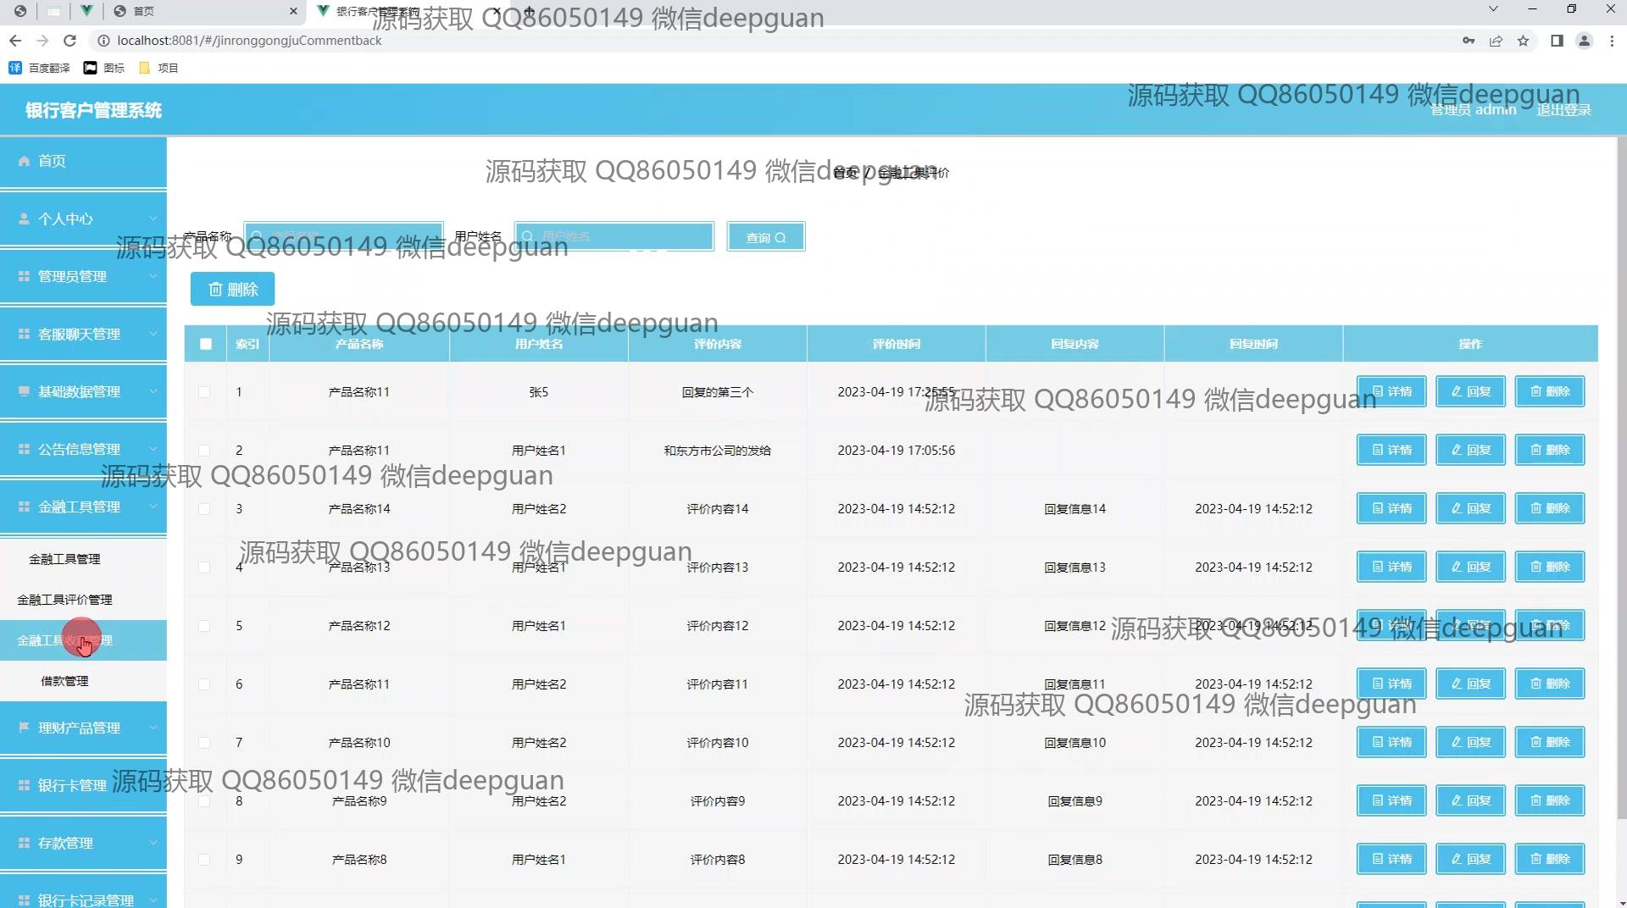1627x908 pixels.
Task: Go to 首页 in the sidebar
Action: click(83, 161)
